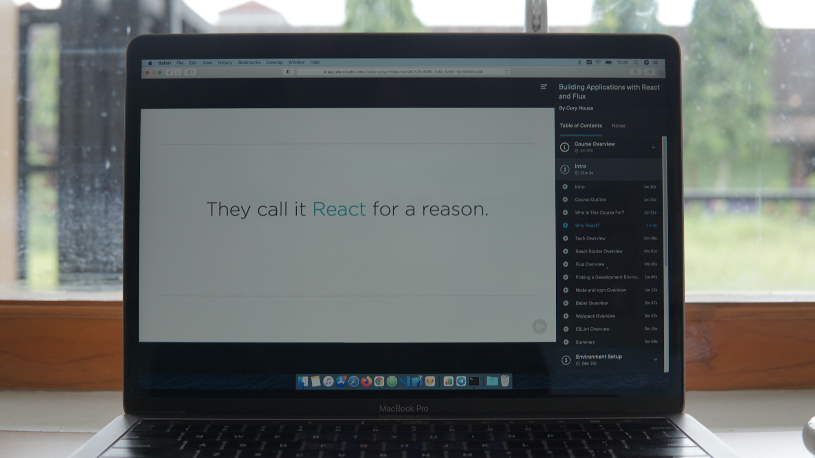Click the battery icon in menu bar
The image size is (815, 458).
608,62
